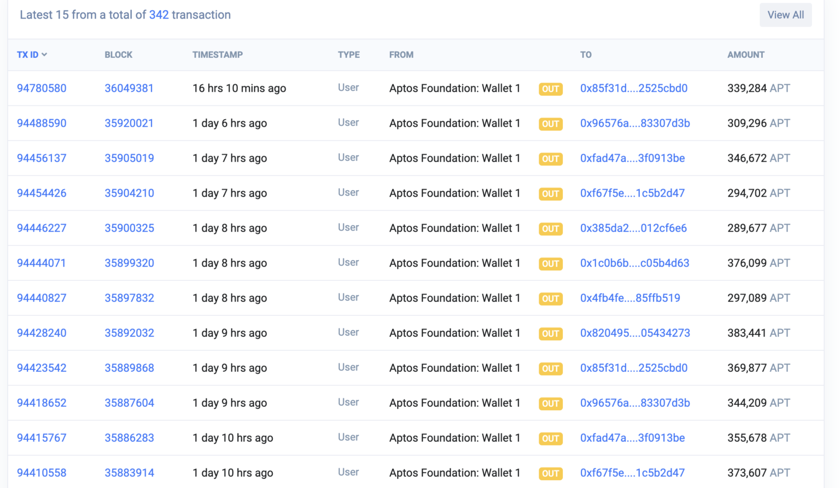840x488 pixels.
Task: Click the TIMESTAMP column header
Action: pos(217,55)
